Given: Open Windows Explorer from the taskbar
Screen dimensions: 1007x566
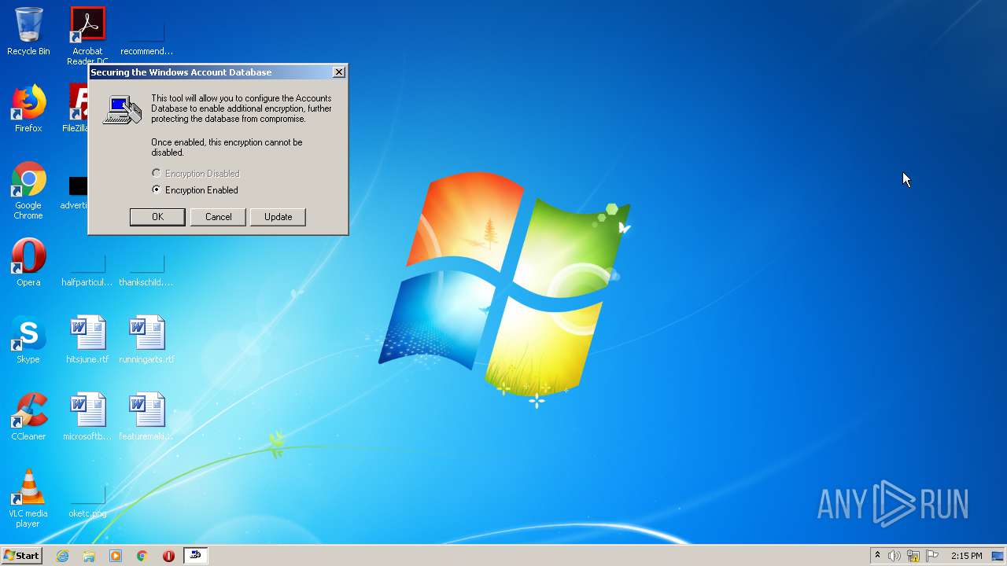Looking at the screenshot, I should point(89,556).
